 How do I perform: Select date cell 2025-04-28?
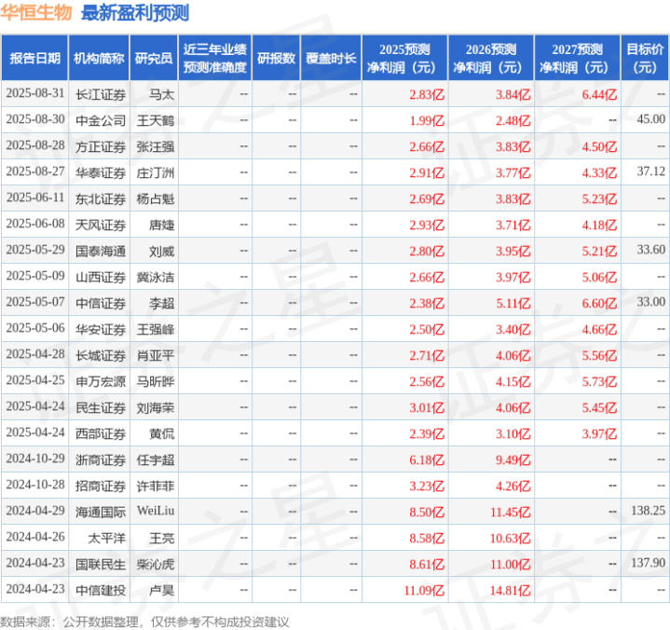point(35,354)
